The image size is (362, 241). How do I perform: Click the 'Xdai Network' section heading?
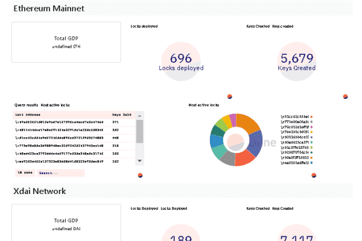[x=40, y=191]
